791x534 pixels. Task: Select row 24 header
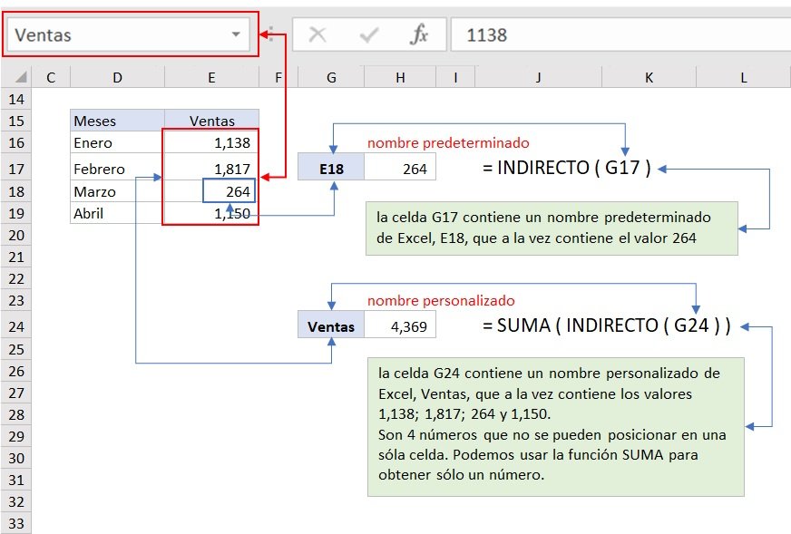point(15,326)
